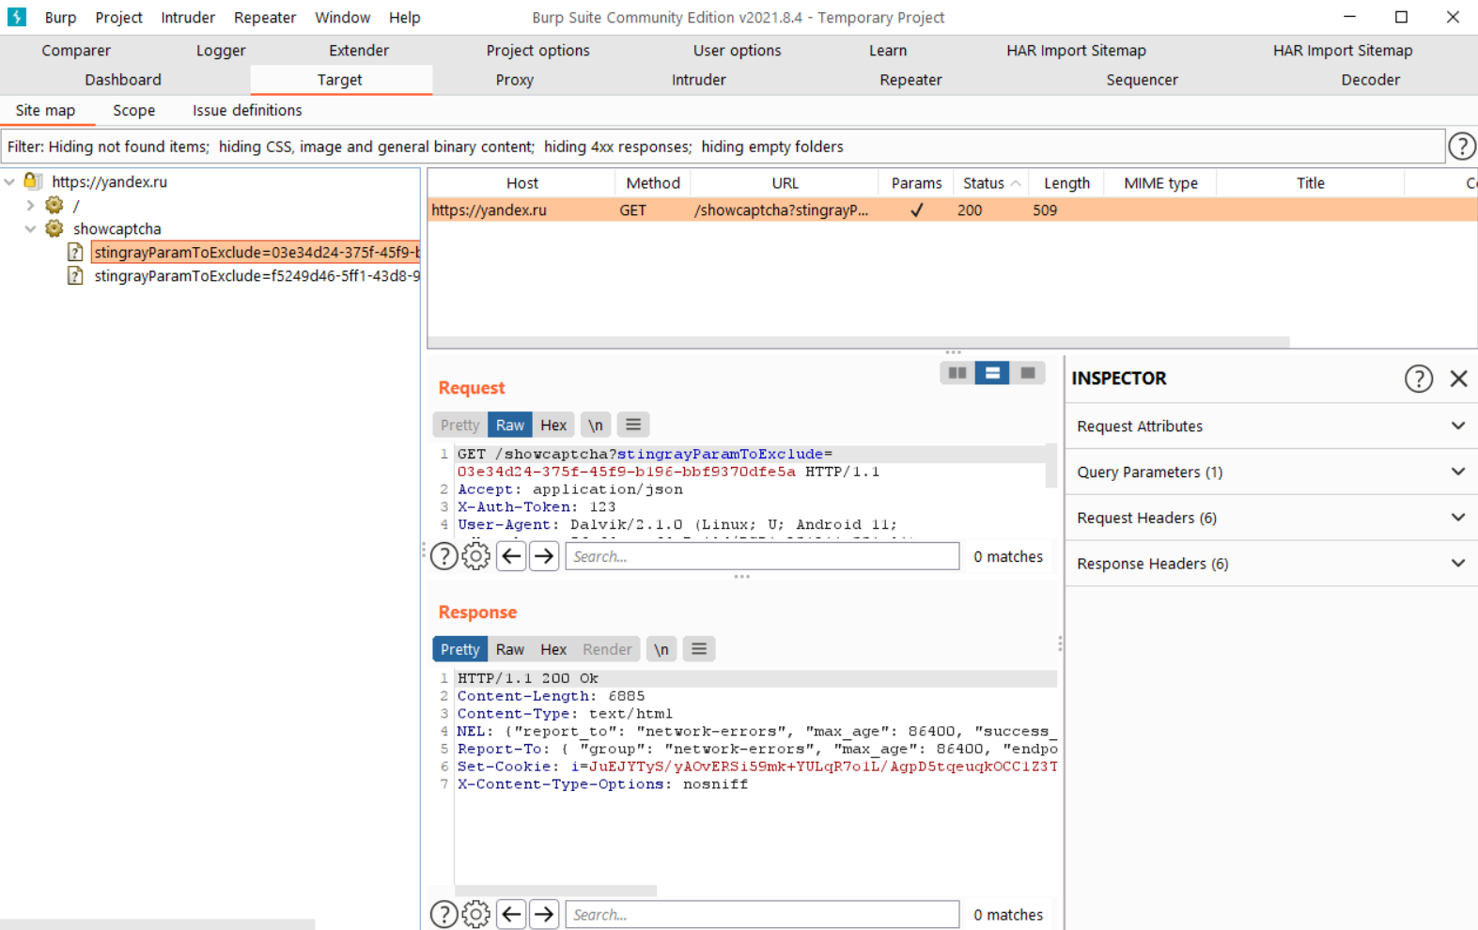
Task: Toggle non-printable characters in the Request
Action: click(x=596, y=425)
